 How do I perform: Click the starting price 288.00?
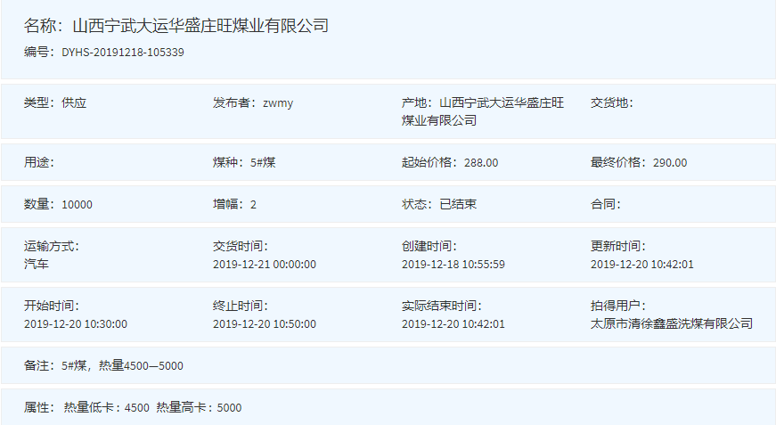coord(481,163)
